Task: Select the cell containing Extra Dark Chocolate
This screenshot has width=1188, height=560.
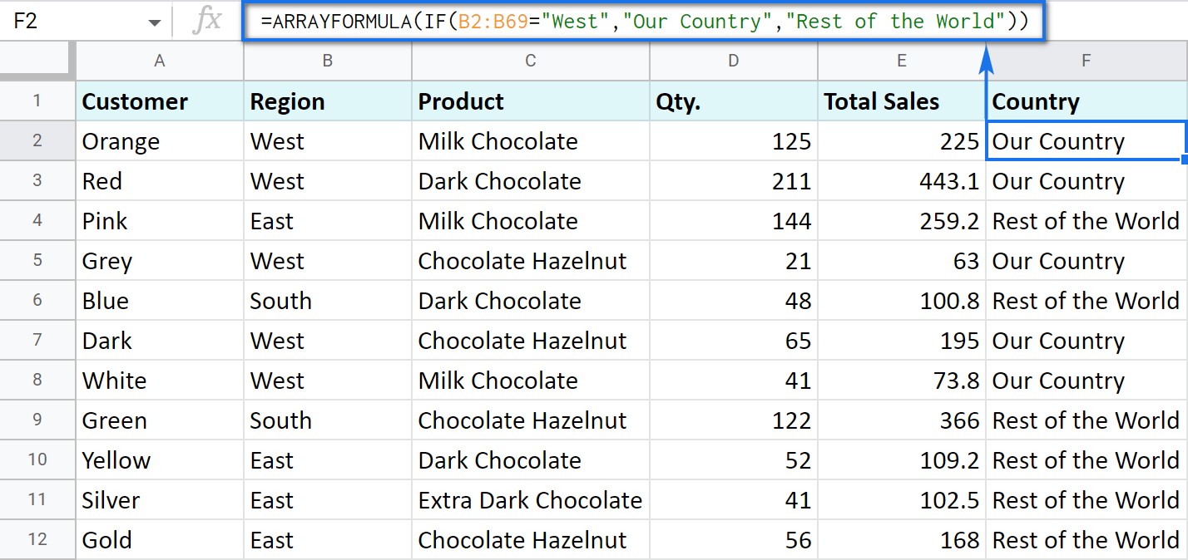Action: pyautogui.click(x=530, y=500)
